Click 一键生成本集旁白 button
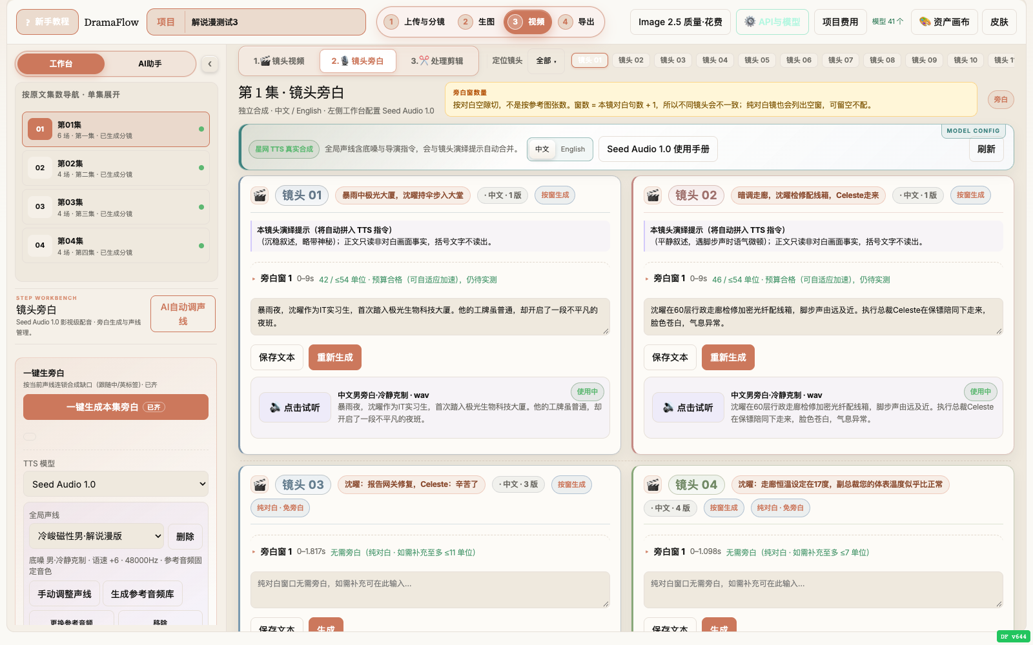Viewport: 1033px width, 645px height. pos(116,407)
